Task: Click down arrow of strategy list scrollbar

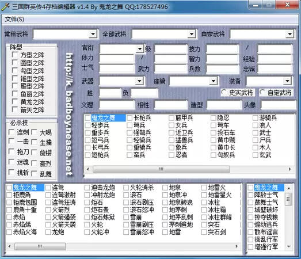Action: pos(288,246)
